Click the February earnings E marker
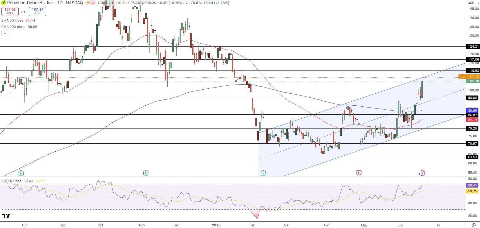480x228 pixels. (263, 173)
